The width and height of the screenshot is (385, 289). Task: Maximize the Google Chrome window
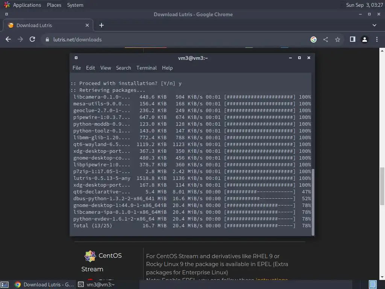coord(369,14)
